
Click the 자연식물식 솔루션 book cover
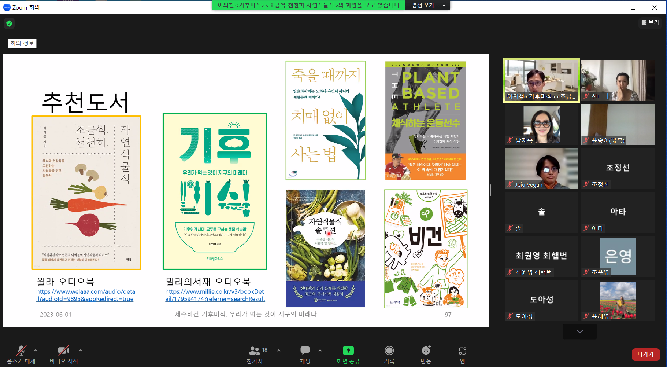click(326, 248)
